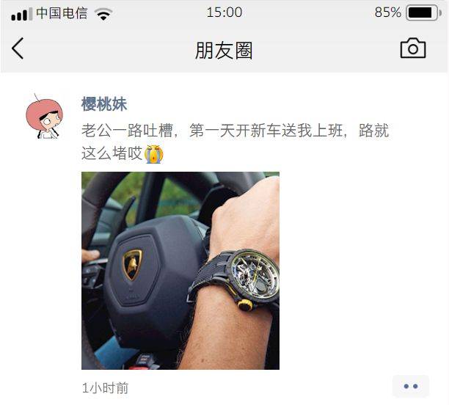The height and width of the screenshot is (405, 449).
Task: Tap the WiFi status icon
Action: (103, 13)
